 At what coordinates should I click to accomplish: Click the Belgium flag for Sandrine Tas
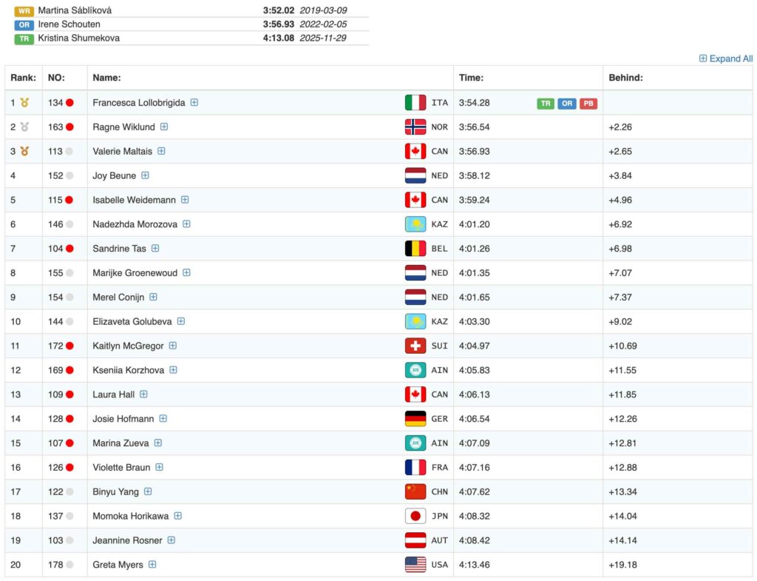pyautogui.click(x=415, y=249)
